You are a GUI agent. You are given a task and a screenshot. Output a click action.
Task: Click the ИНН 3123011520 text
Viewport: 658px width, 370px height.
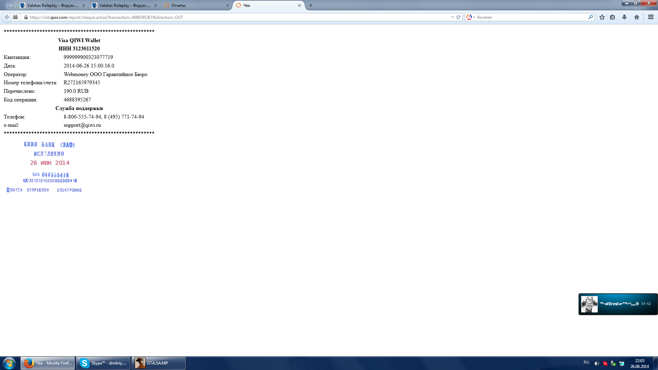[79, 49]
